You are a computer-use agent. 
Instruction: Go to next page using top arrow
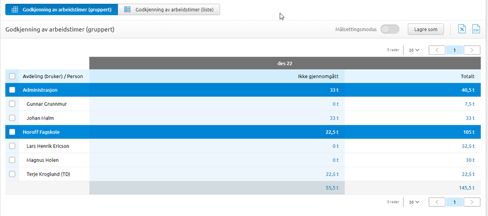pos(472,50)
